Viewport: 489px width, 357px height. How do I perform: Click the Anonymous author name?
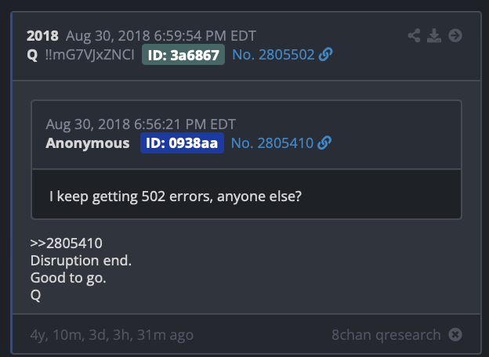pos(88,143)
